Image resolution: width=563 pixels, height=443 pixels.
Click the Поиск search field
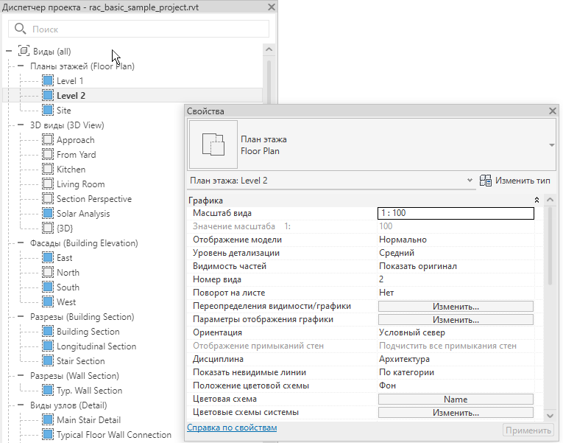138,29
